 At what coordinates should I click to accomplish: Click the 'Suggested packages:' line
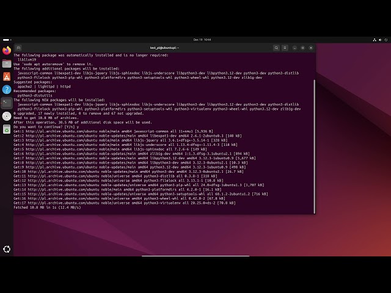pyautogui.click(x=32, y=82)
